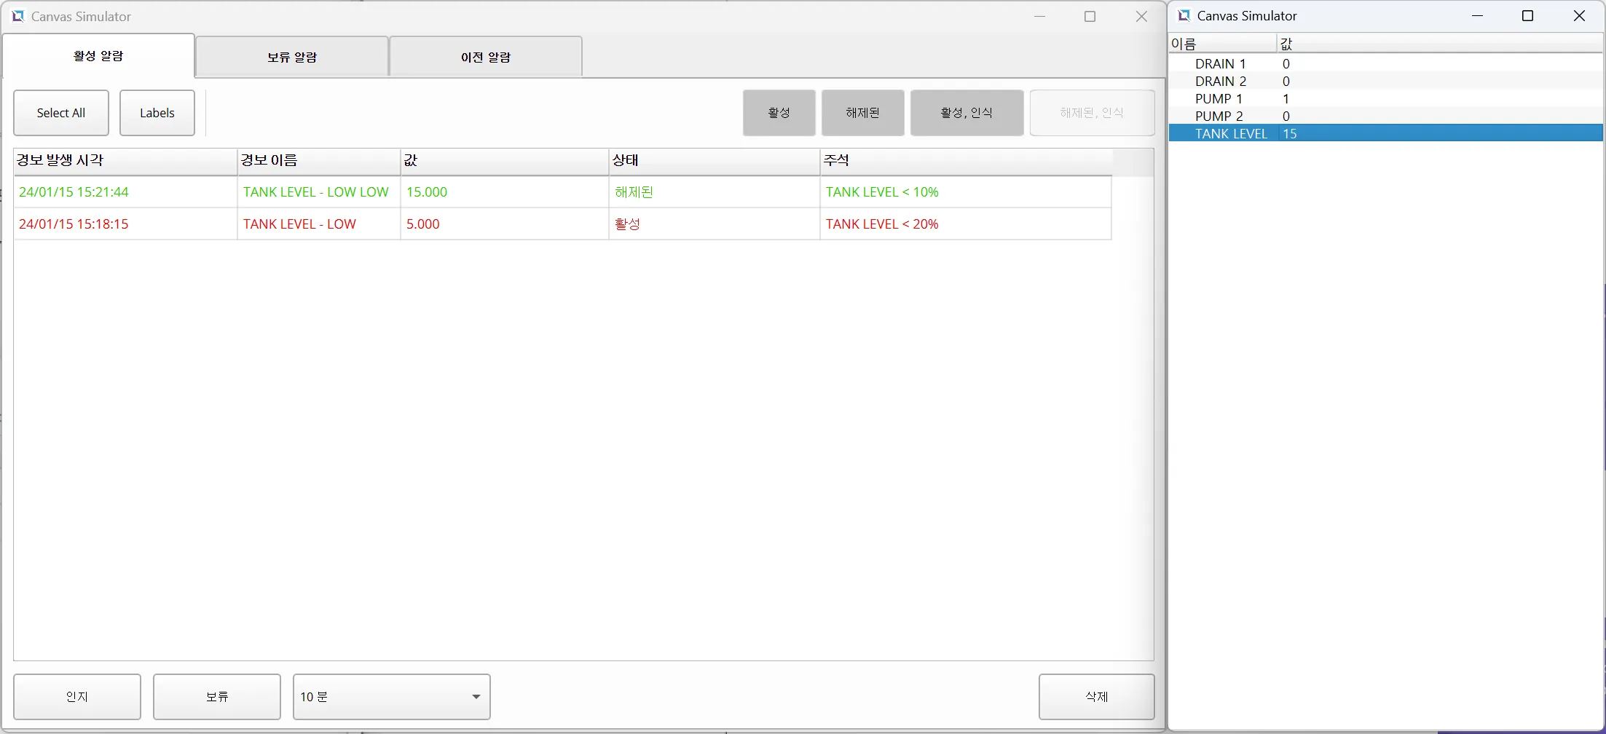Select the red TANK LEVEL - LOW alarm row

(x=299, y=224)
